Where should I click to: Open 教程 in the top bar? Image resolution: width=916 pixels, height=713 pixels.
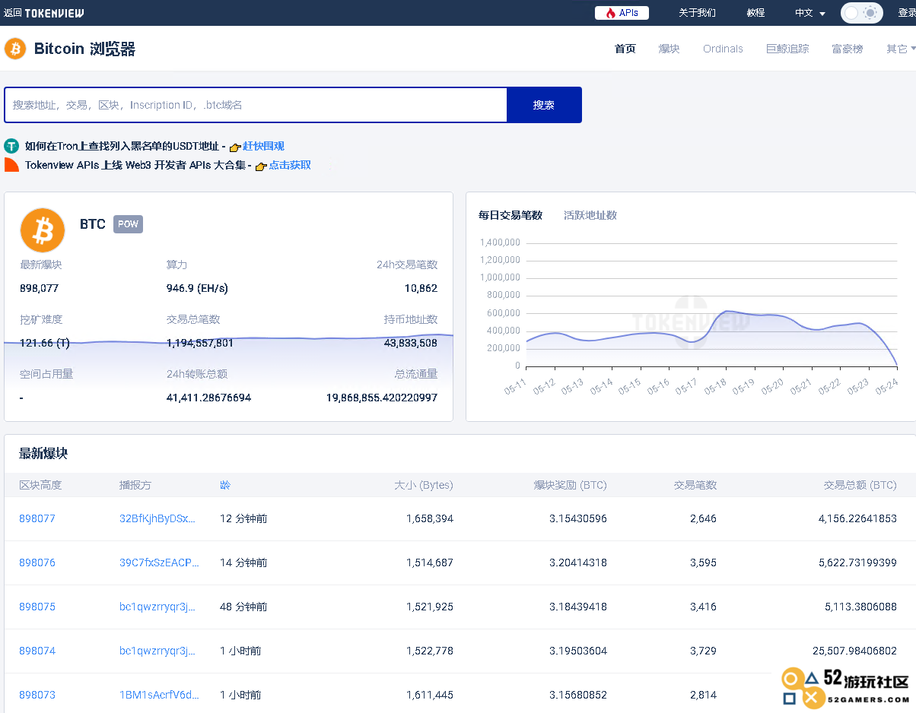point(755,13)
